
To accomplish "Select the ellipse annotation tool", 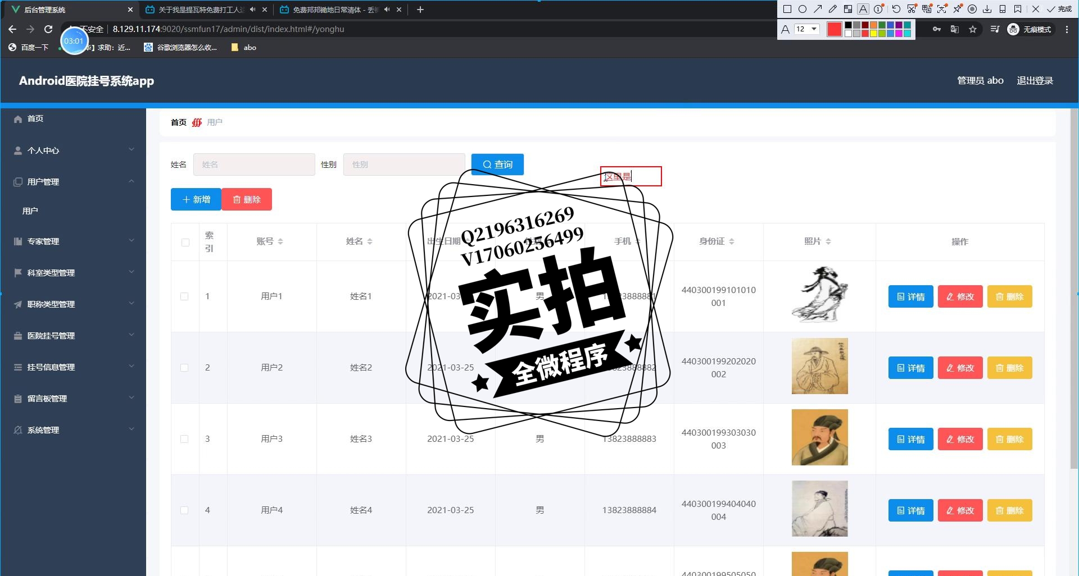I will click(803, 9).
